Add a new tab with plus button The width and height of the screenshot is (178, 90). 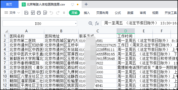point(86,4)
